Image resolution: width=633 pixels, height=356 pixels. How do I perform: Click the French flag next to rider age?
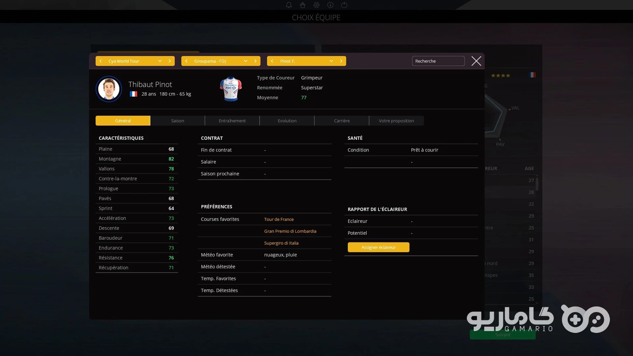[x=134, y=94]
